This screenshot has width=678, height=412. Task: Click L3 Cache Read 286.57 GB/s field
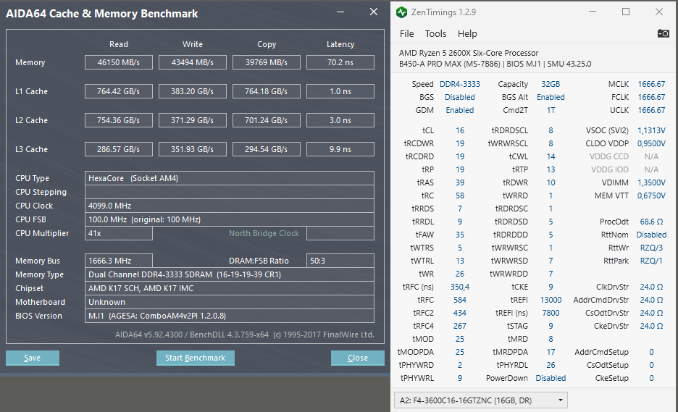(119, 149)
